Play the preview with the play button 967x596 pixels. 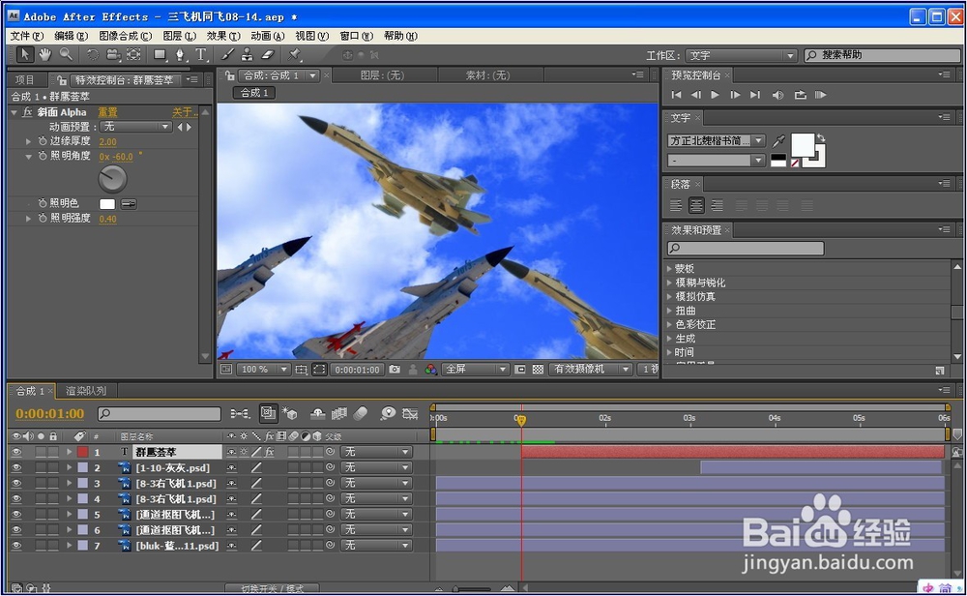(716, 95)
